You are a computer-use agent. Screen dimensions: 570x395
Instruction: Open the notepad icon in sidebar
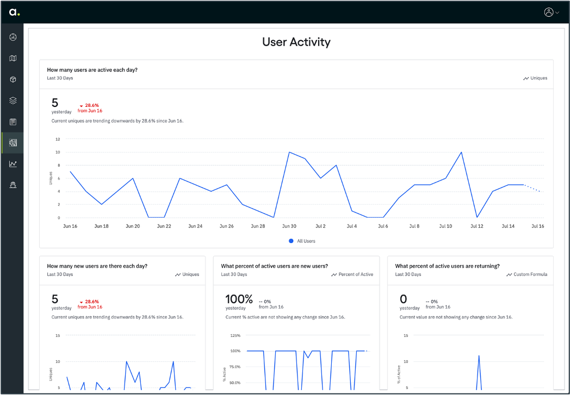coord(13,122)
